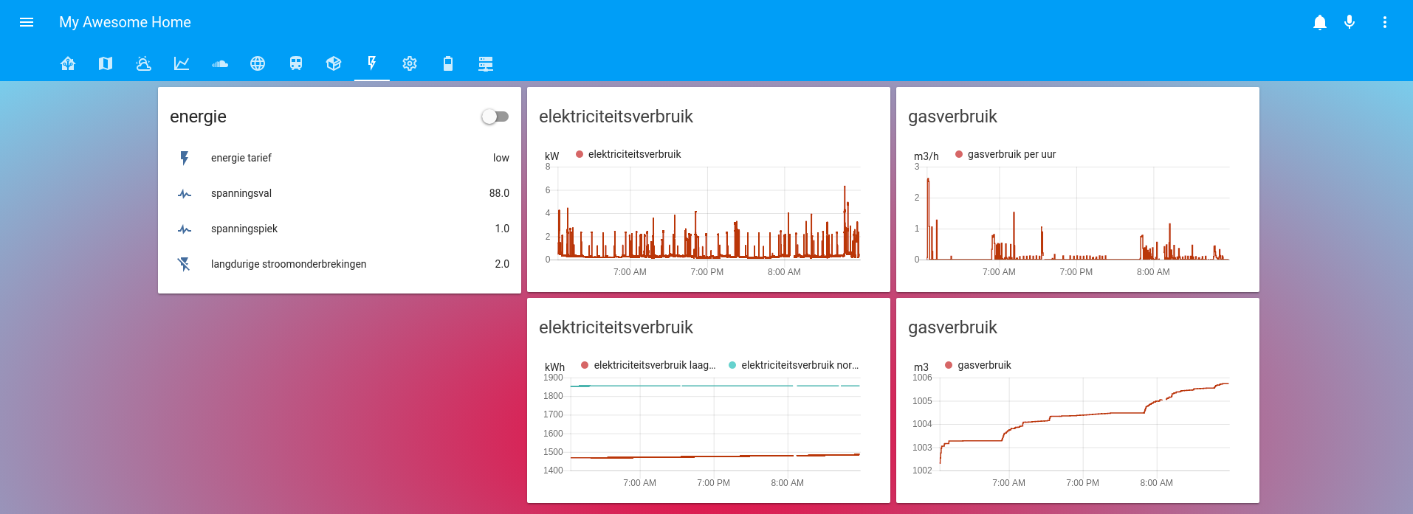The image size is (1413, 514).
Task: Open the globe network tab
Action: [x=258, y=63]
